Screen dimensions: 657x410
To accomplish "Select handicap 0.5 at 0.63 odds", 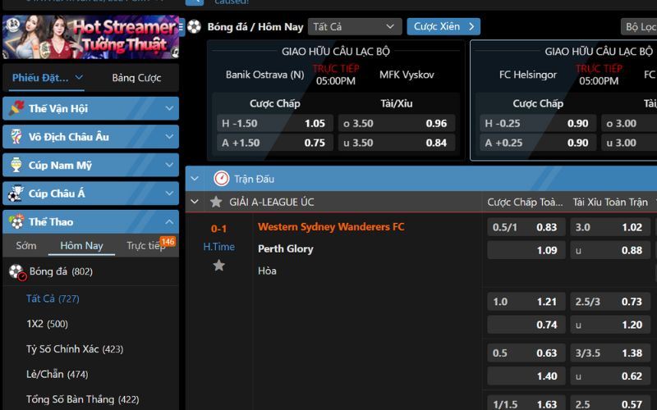I will click(526, 353).
